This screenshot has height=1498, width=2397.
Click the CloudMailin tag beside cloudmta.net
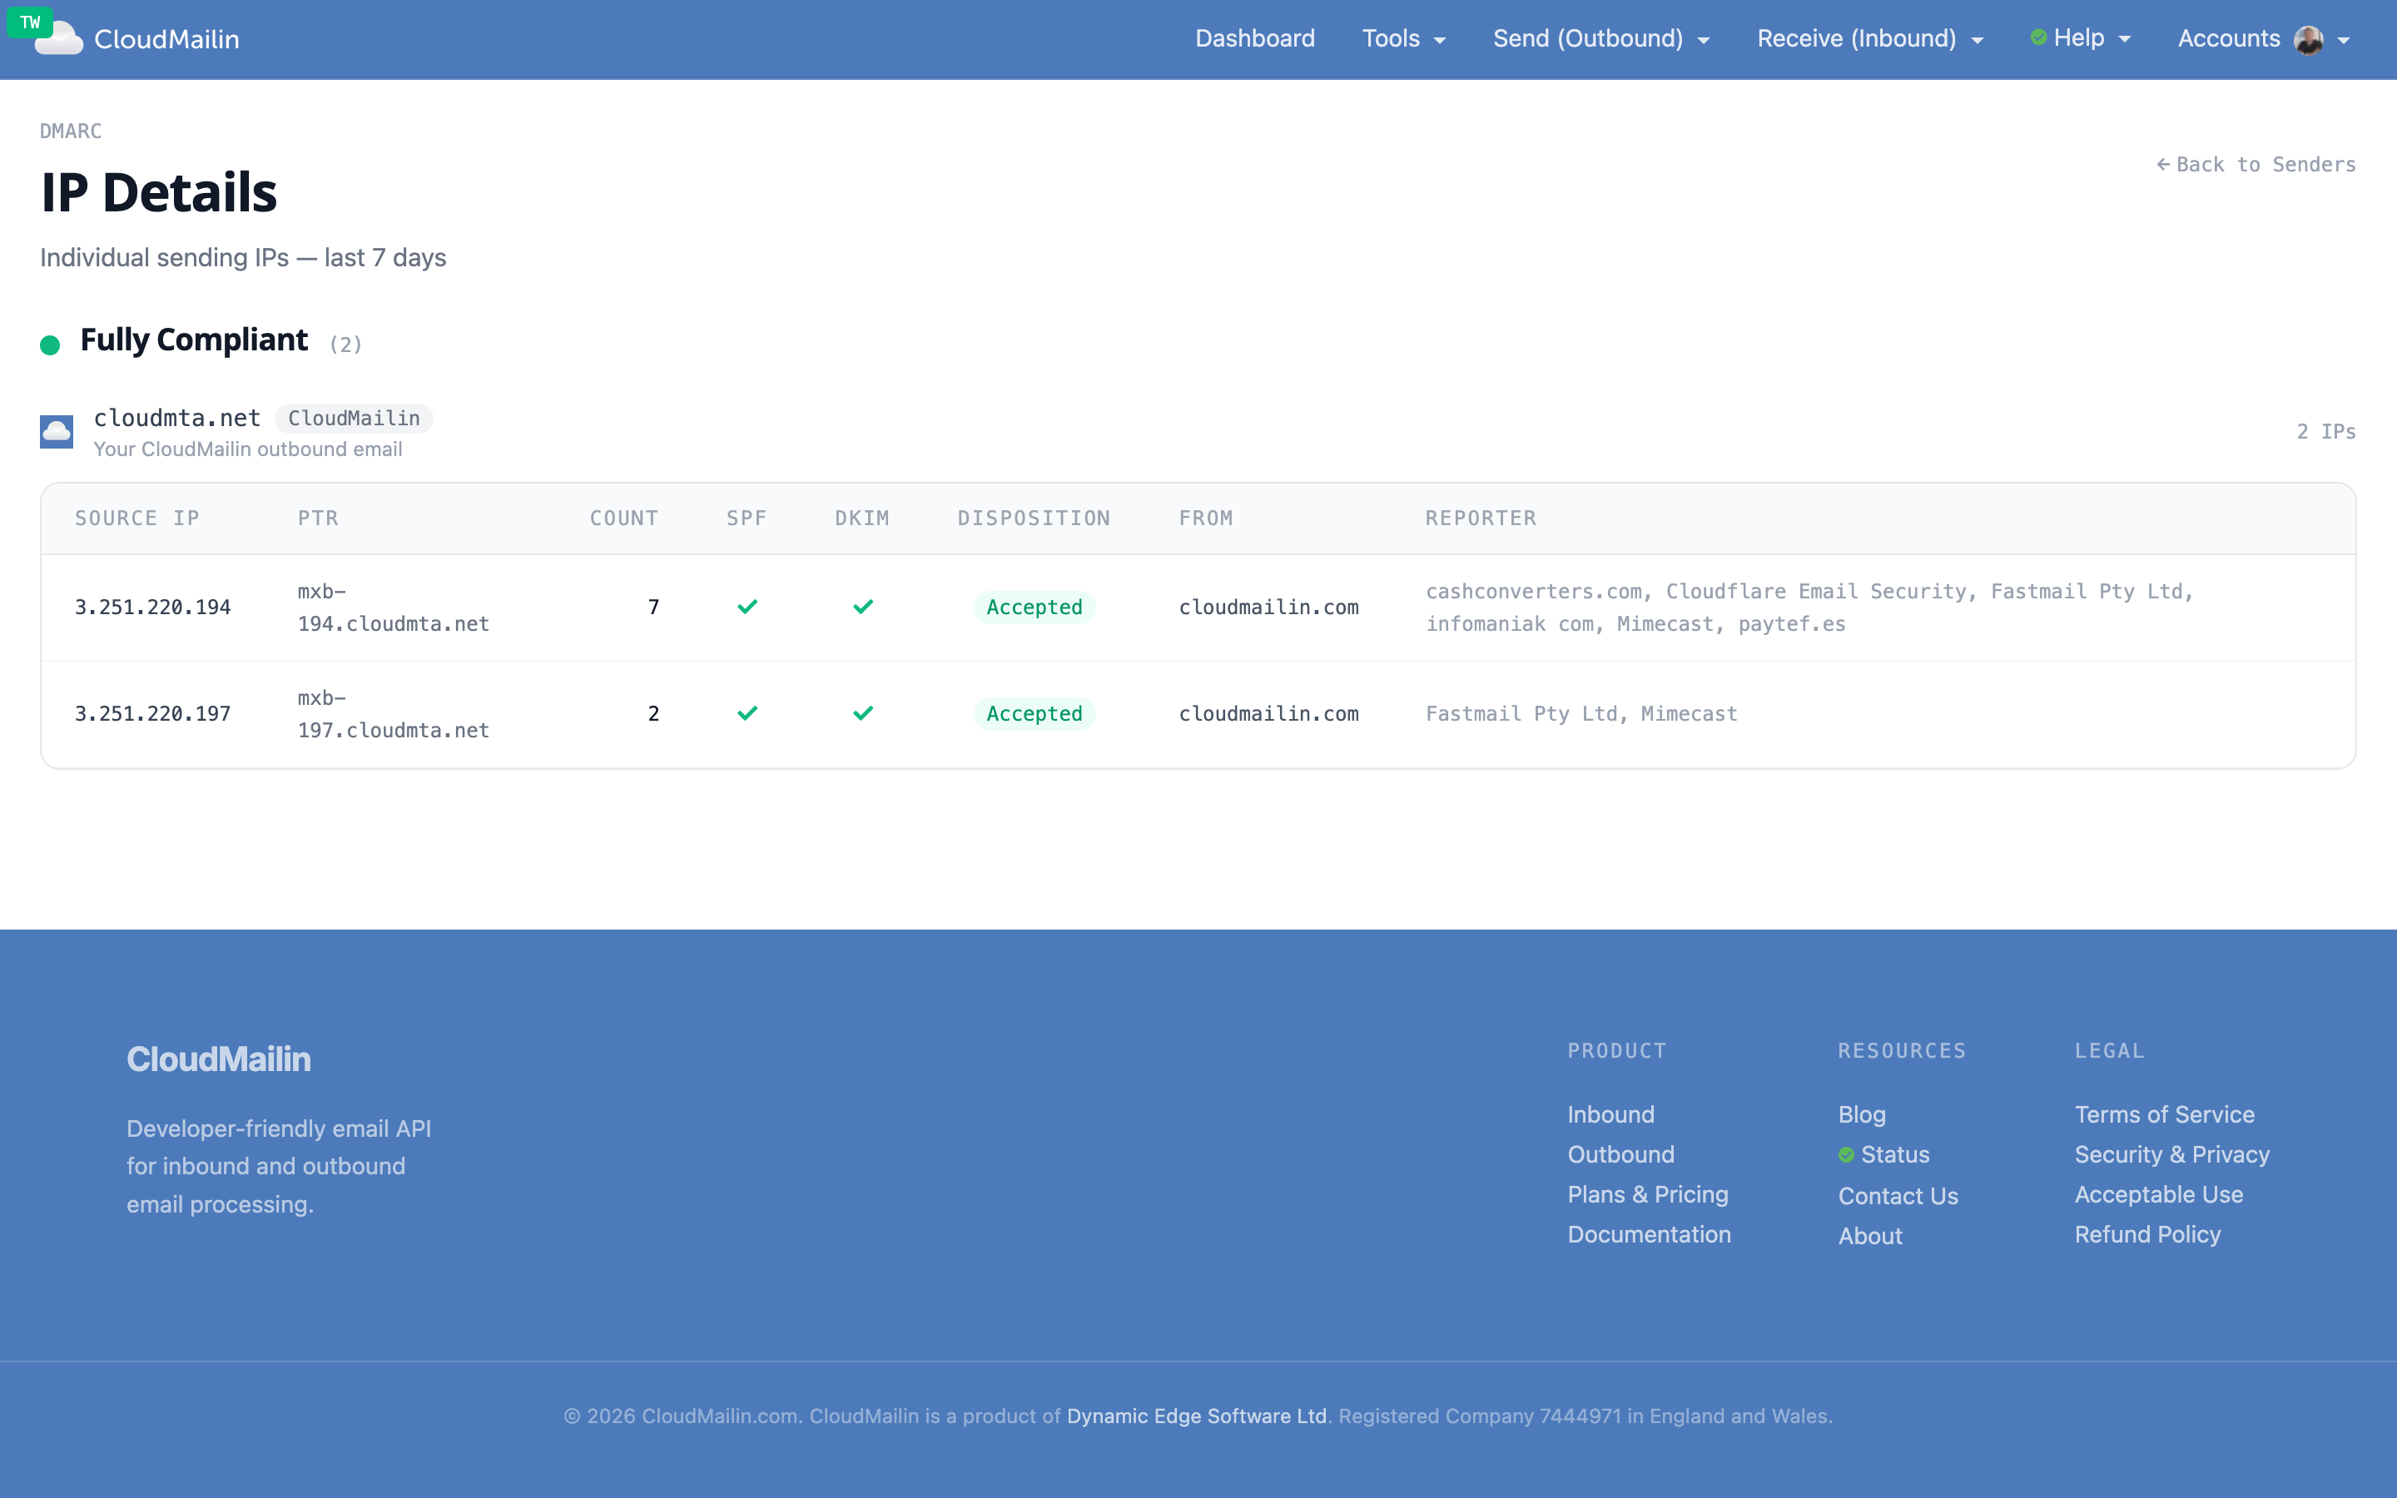(x=354, y=418)
